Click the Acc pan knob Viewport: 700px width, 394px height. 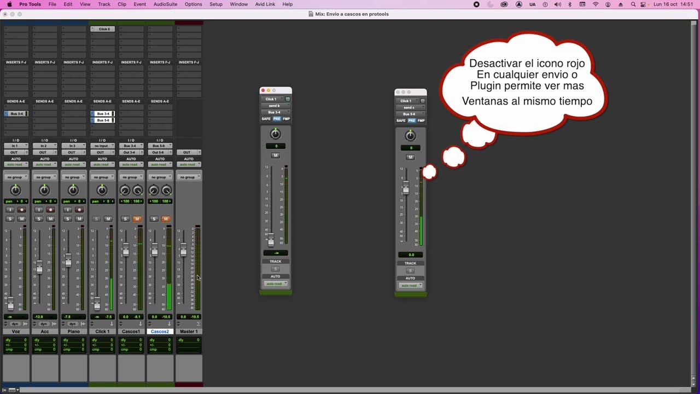click(44, 190)
